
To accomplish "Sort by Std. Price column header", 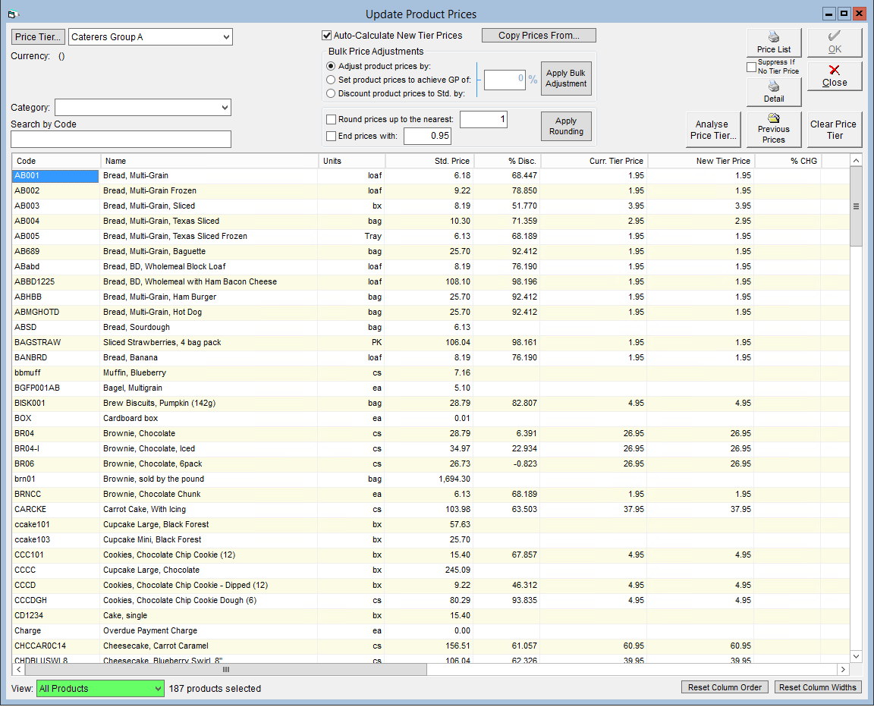I will pyautogui.click(x=429, y=161).
